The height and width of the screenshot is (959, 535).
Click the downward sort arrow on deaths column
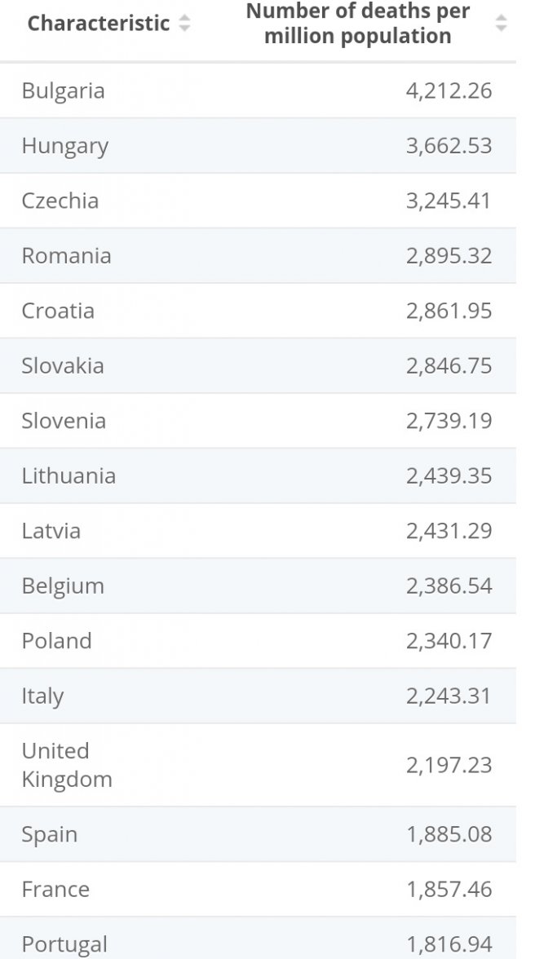(x=500, y=28)
